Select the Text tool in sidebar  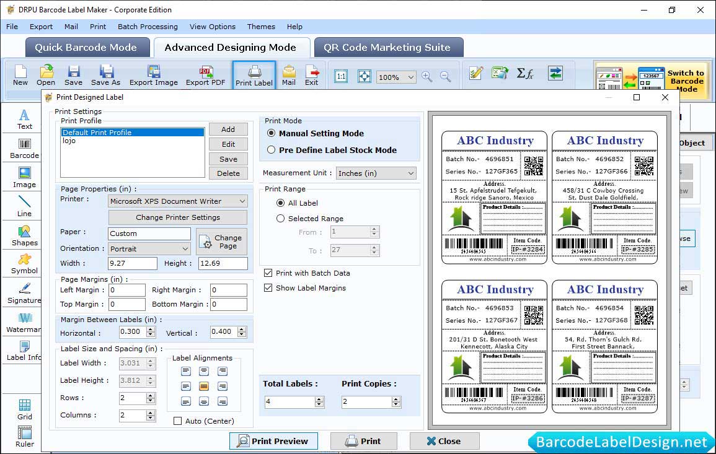(24, 120)
